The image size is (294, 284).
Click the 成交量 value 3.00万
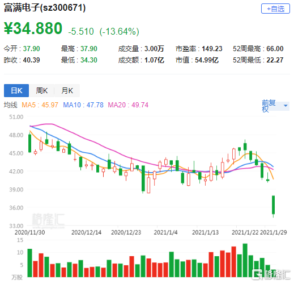pyautogui.click(x=154, y=49)
